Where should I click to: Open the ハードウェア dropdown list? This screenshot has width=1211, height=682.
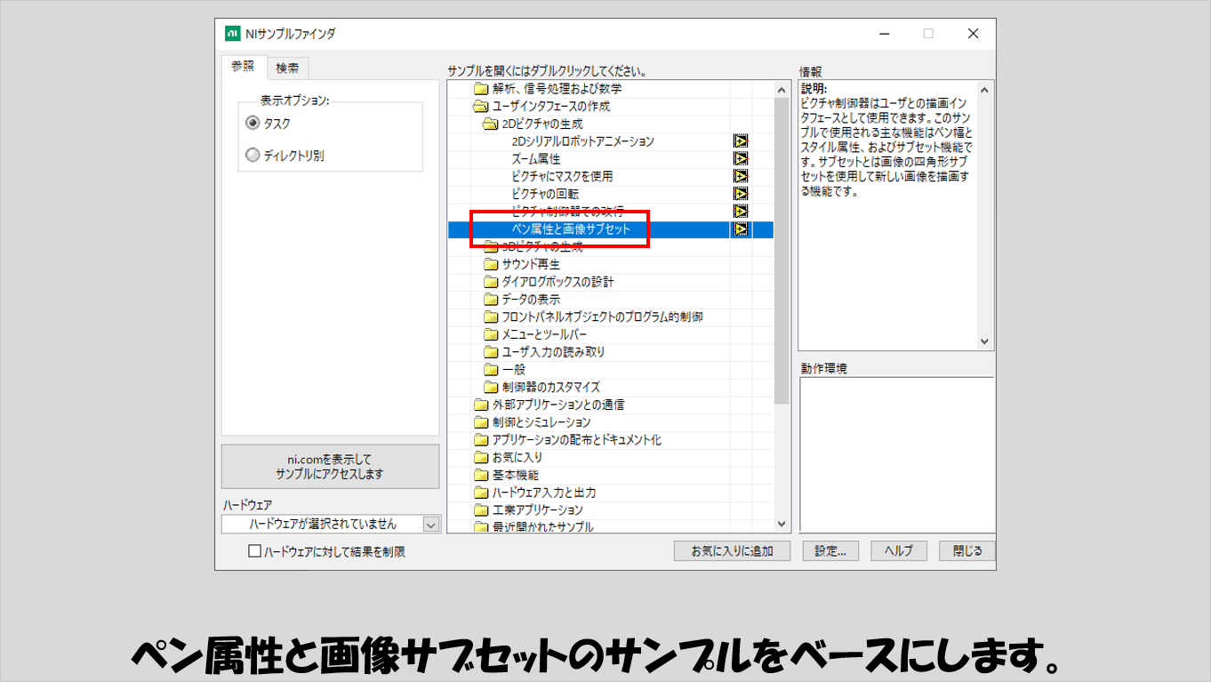point(431,525)
